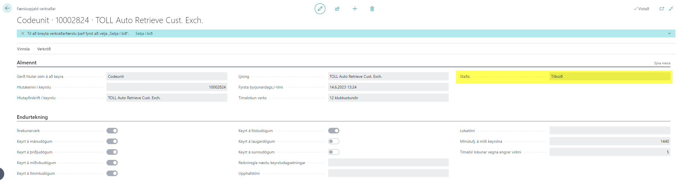Click Sýna meira to show more fields
The image size is (692, 193).
pyautogui.click(x=662, y=63)
